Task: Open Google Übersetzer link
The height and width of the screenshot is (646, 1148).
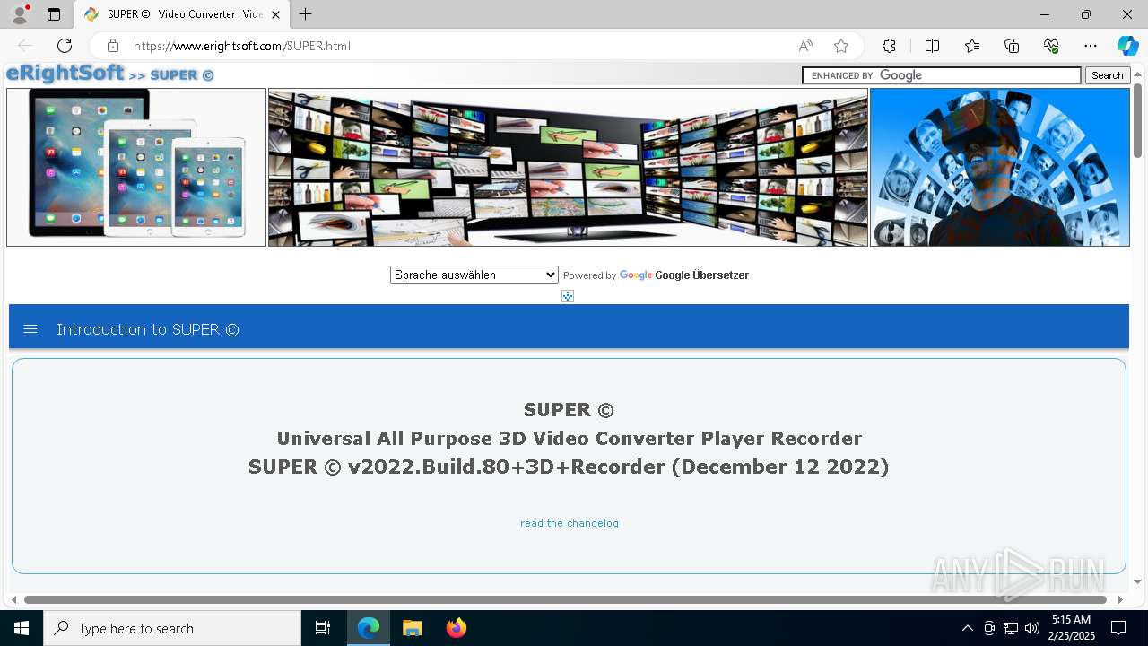Action: click(701, 275)
